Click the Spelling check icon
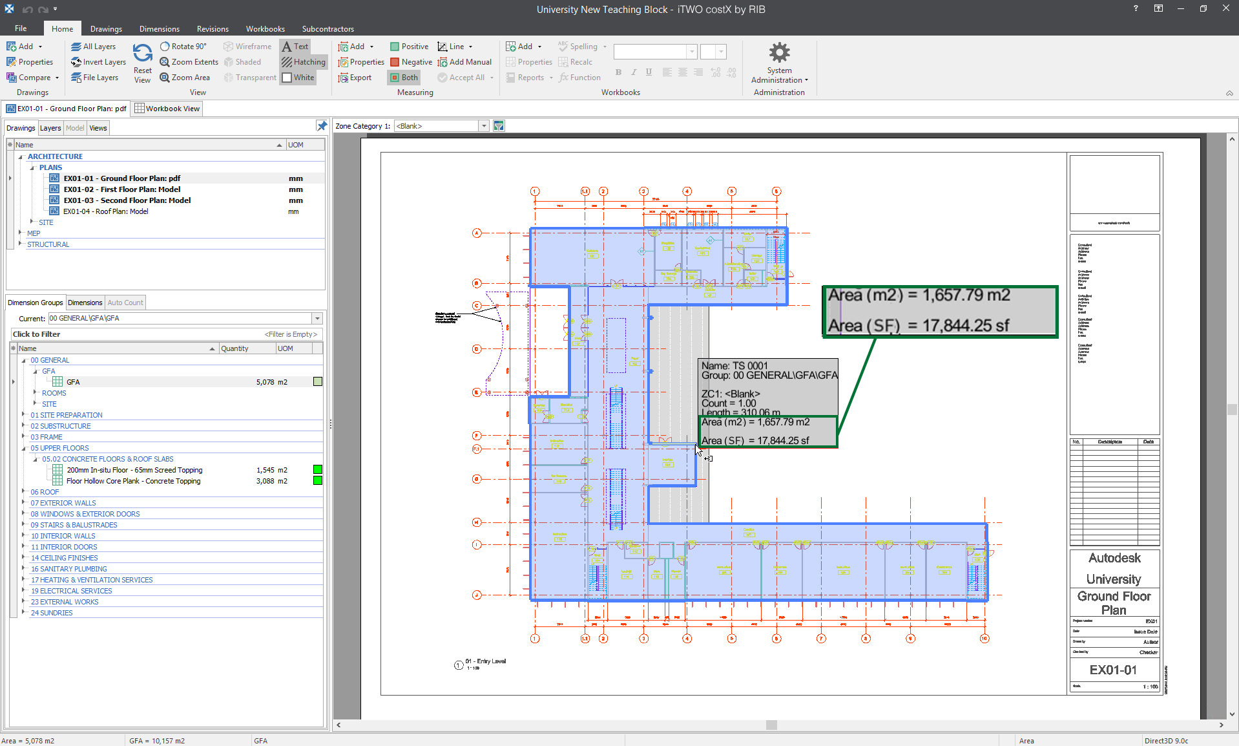The image size is (1239, 746). [563, 47]
